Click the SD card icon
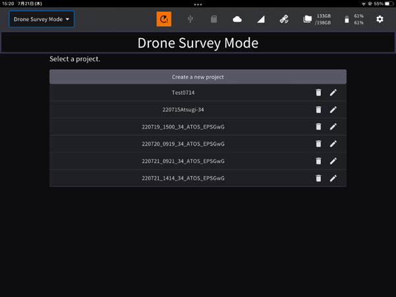The width and height of the screenshot is (396, 297). pos(213,19)
